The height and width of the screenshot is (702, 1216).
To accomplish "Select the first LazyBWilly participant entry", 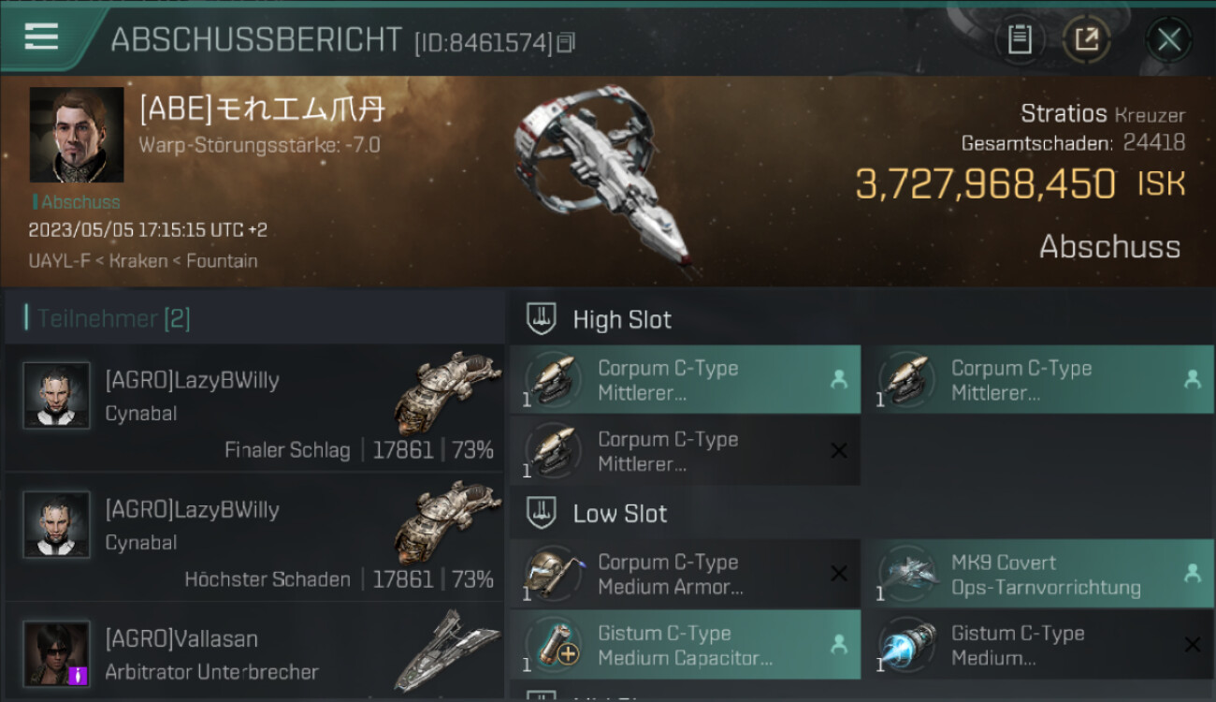I will (x=254, y=408).
